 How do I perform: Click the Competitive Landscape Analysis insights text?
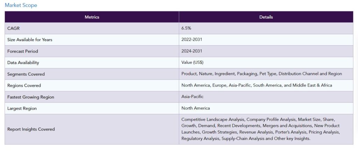click(260, 129)
